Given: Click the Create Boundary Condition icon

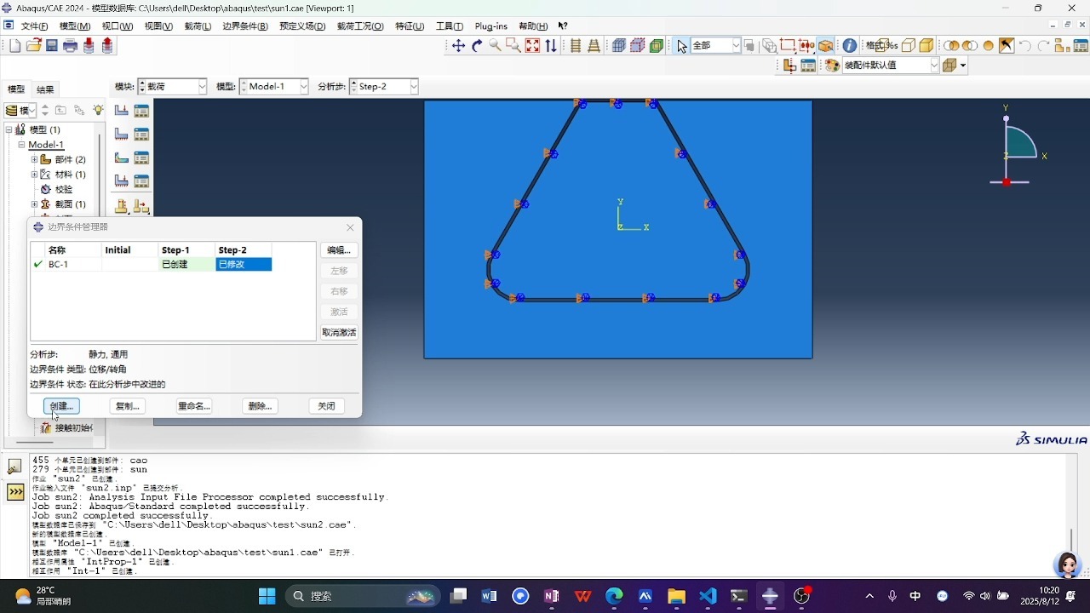Looking at the screenshot, I should point(122,135).
